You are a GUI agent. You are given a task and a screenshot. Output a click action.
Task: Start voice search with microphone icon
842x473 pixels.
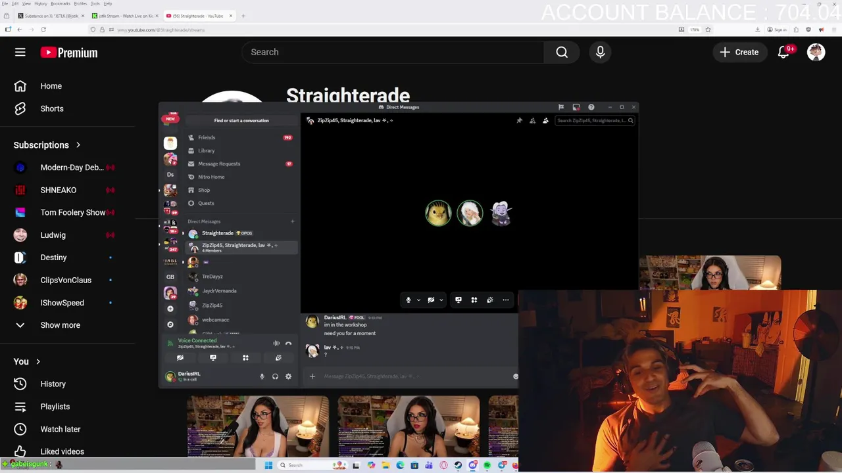[x=600, y=52]
